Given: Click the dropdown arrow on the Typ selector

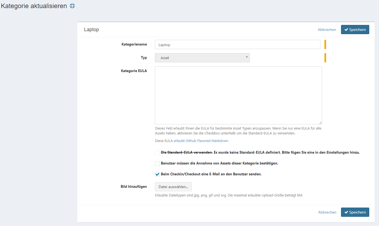Looking at the screenshot, I should pyautogui.click(x=246, y=57).
